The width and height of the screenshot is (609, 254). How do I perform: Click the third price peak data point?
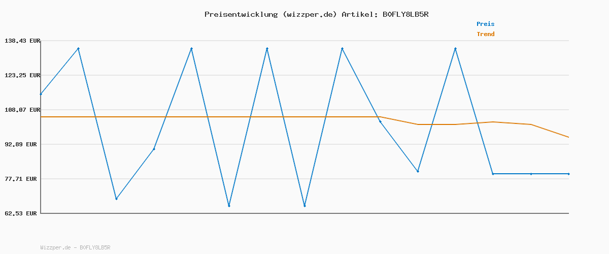(x=267, y=48)
